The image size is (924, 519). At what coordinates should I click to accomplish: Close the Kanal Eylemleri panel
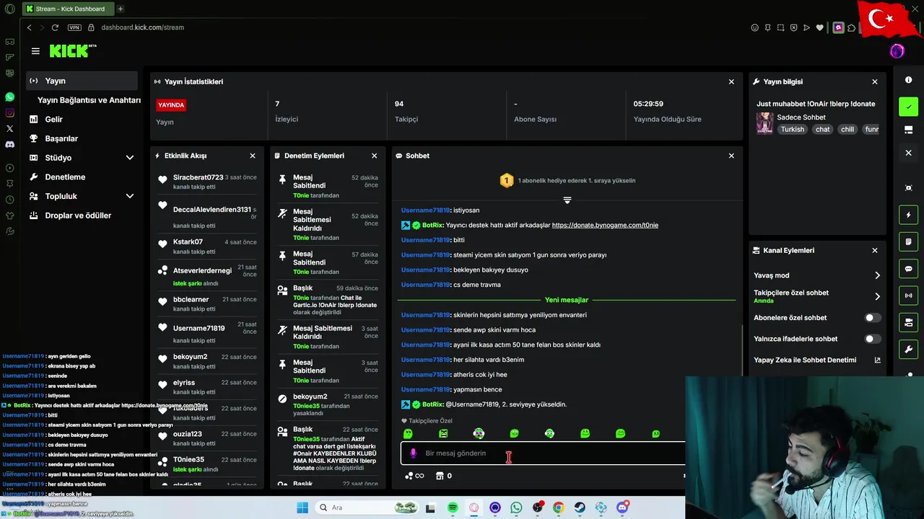pos(875,250)
